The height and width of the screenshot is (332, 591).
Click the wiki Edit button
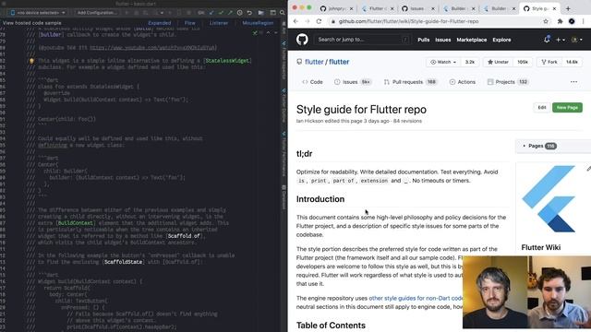point(542,107)
